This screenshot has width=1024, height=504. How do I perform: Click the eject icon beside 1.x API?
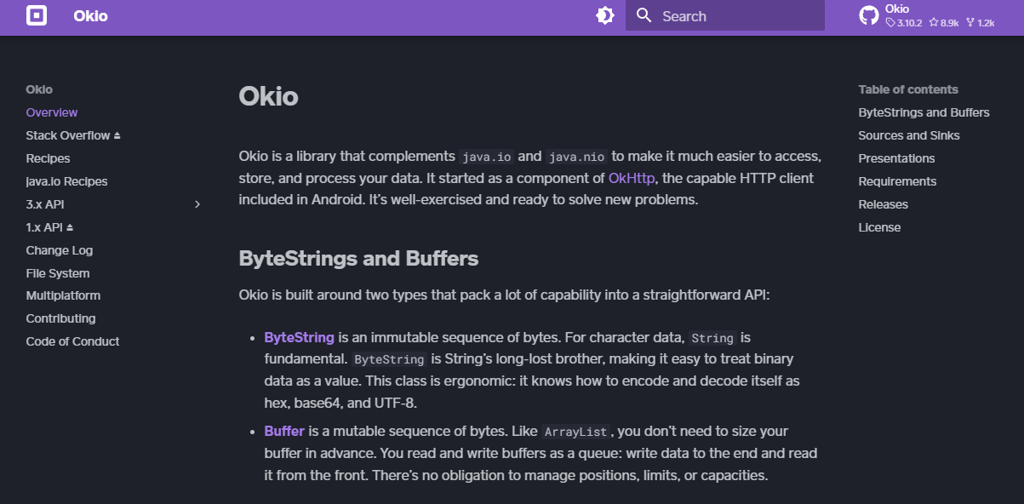70,228
